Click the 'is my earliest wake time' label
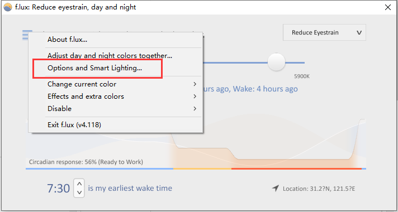This screenshot has width=398, height=212. pyautogui.click(x=130, y=188)
